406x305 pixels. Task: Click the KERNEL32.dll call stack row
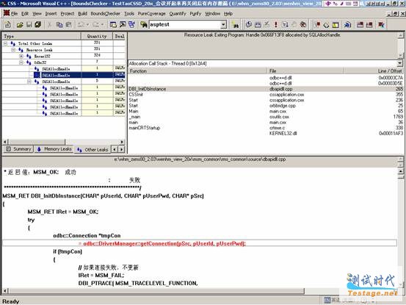point(266,134)
